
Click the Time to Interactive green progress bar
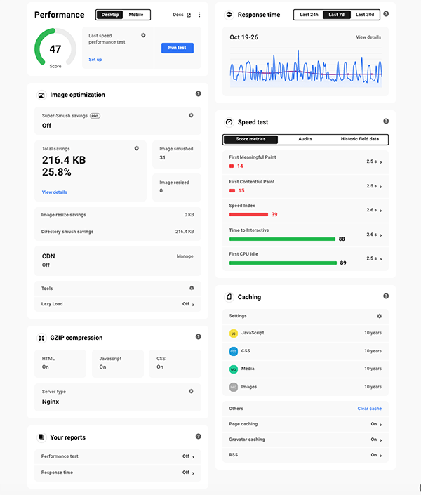tap(282, 239)
